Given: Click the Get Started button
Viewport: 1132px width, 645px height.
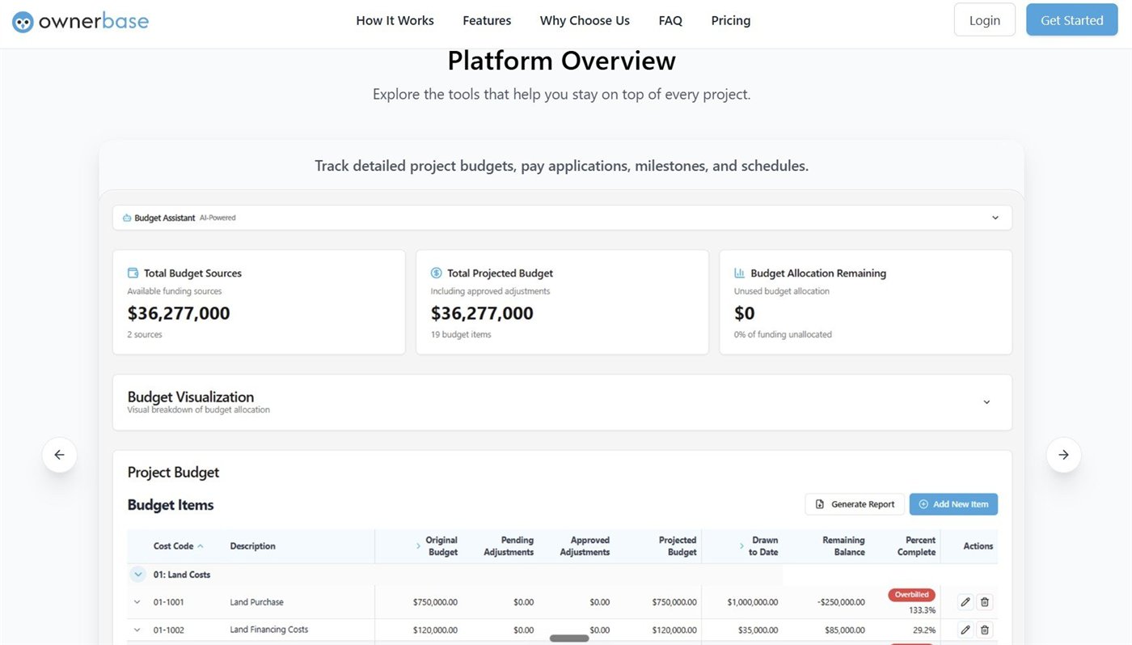Looking at the screenshot, I should point(1071,20).
